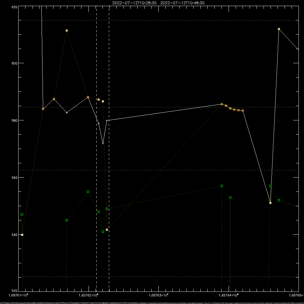
Task: Click the x-axis label 1.65764×10⁹
Action: (x=229, y=295)
